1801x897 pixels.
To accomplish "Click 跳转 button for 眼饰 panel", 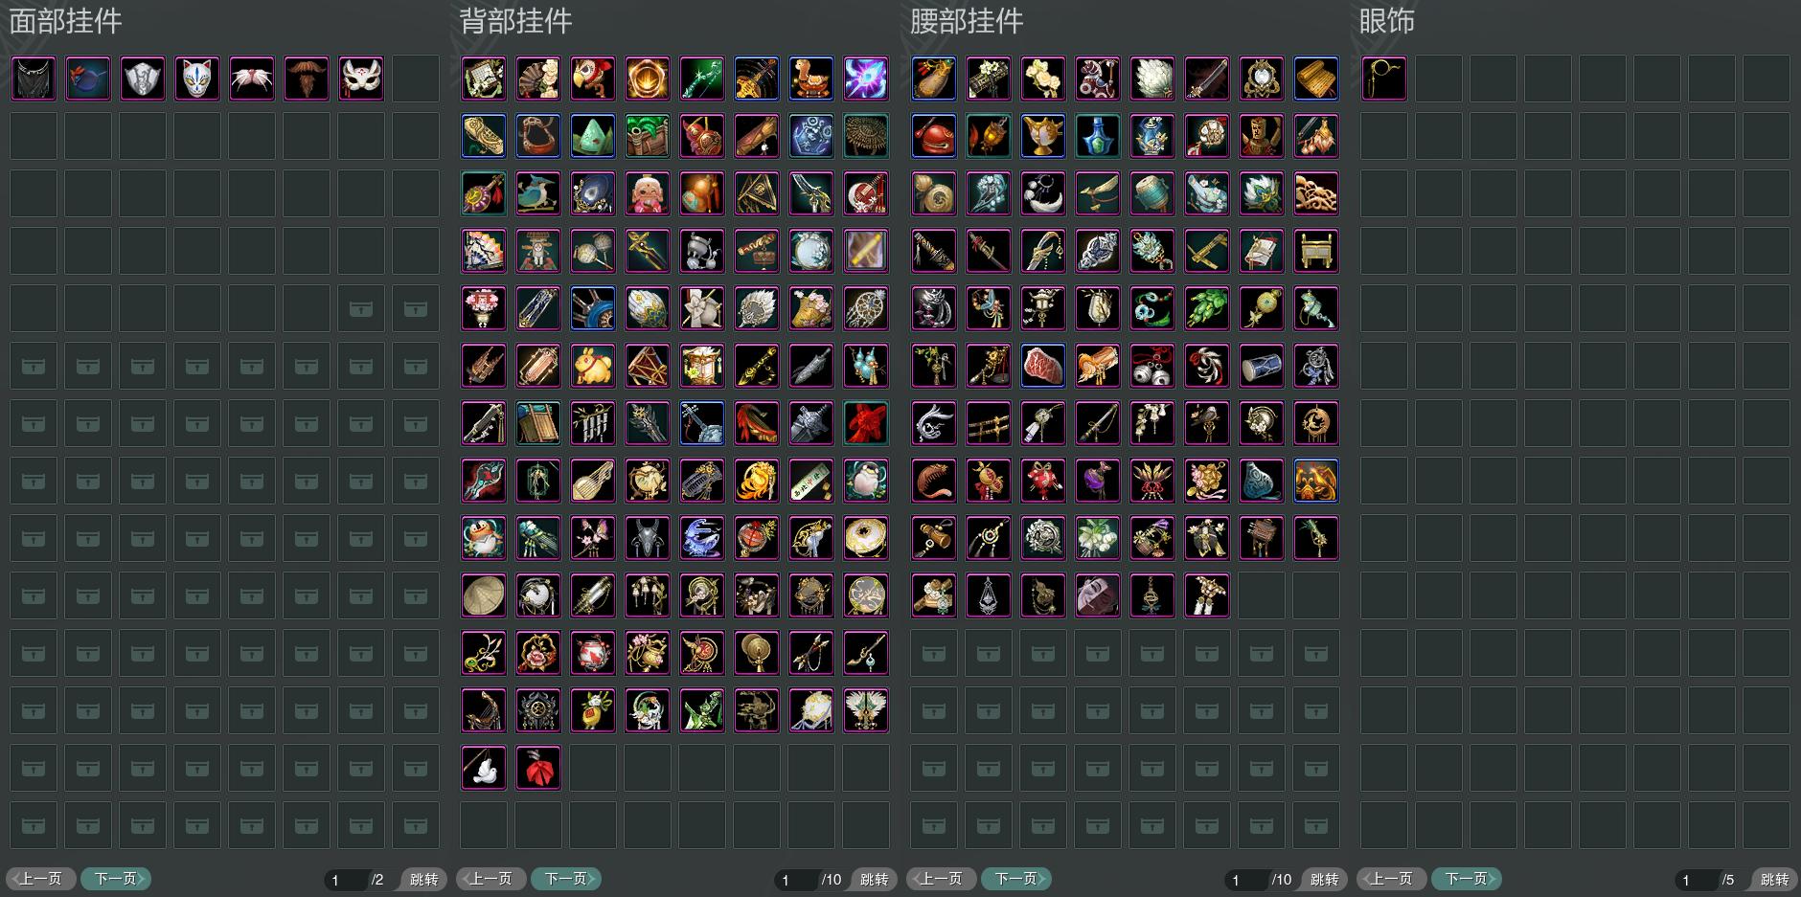I will (1774, 879).
